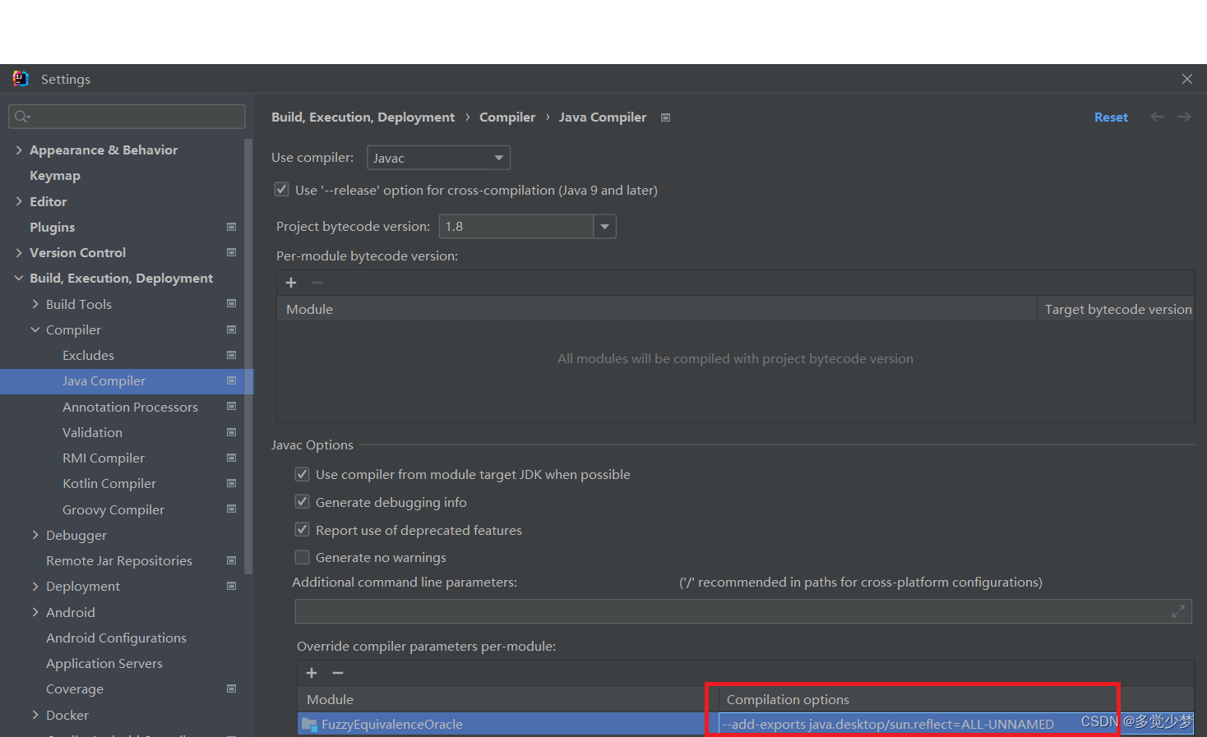The width and height of the screenshot is (1207, 737).
Task: Enable the Generate no warnings checkbox
Action: click(x=302, y=557)
